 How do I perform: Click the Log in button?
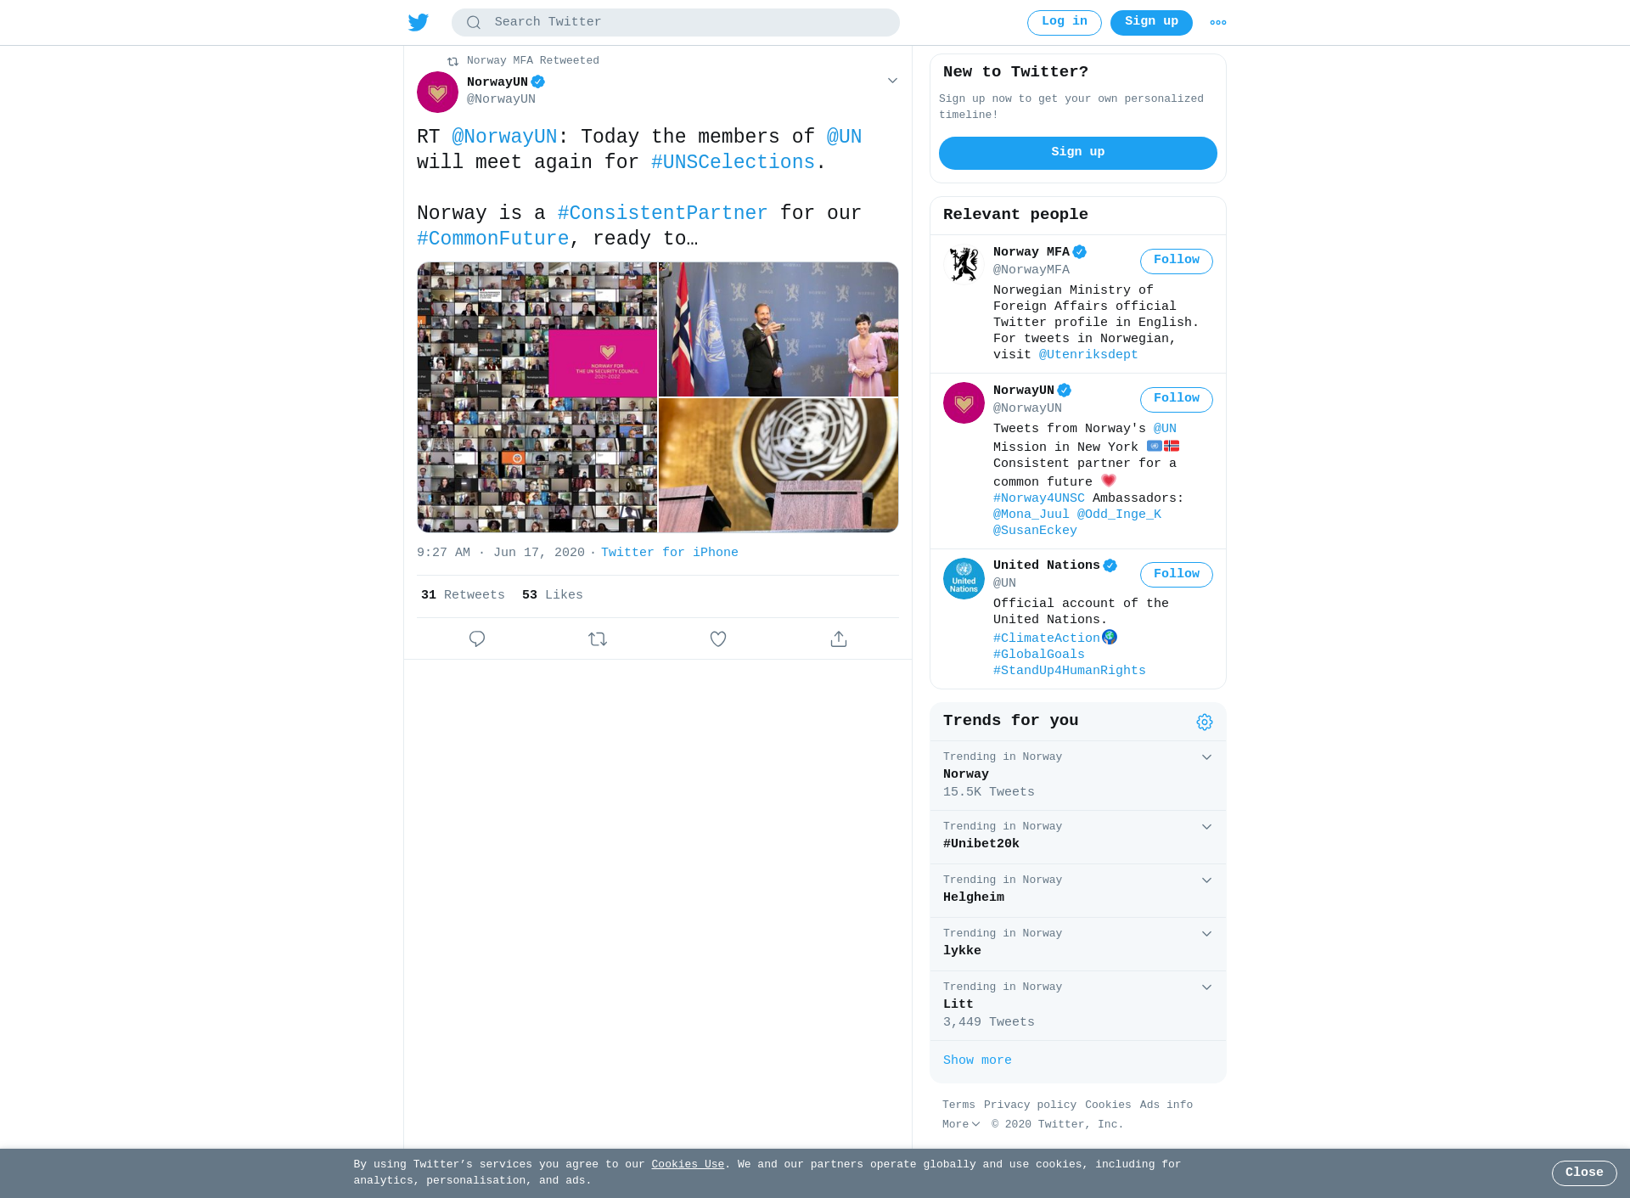[x=1065, y=23]
